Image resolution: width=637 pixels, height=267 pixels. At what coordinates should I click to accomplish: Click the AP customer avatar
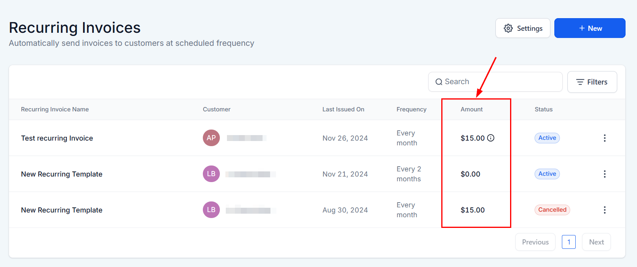[211, 138]
